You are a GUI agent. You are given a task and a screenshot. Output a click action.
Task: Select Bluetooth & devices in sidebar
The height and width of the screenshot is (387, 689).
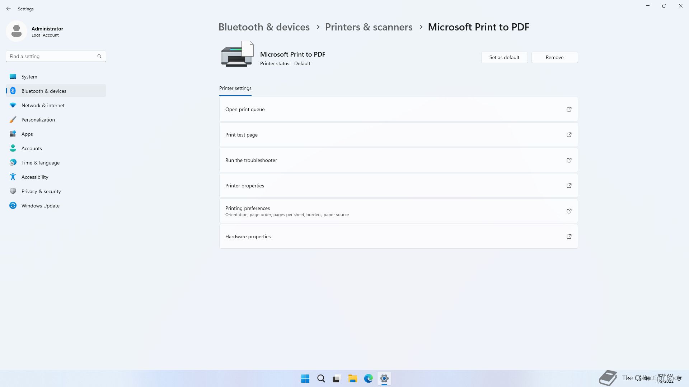point(56,91)
